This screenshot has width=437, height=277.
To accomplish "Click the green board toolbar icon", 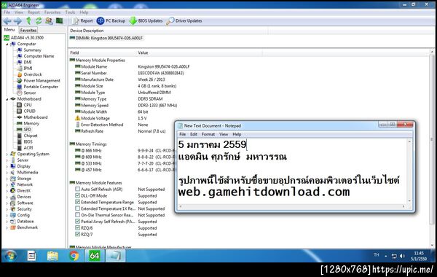I will tap(60, 20).
